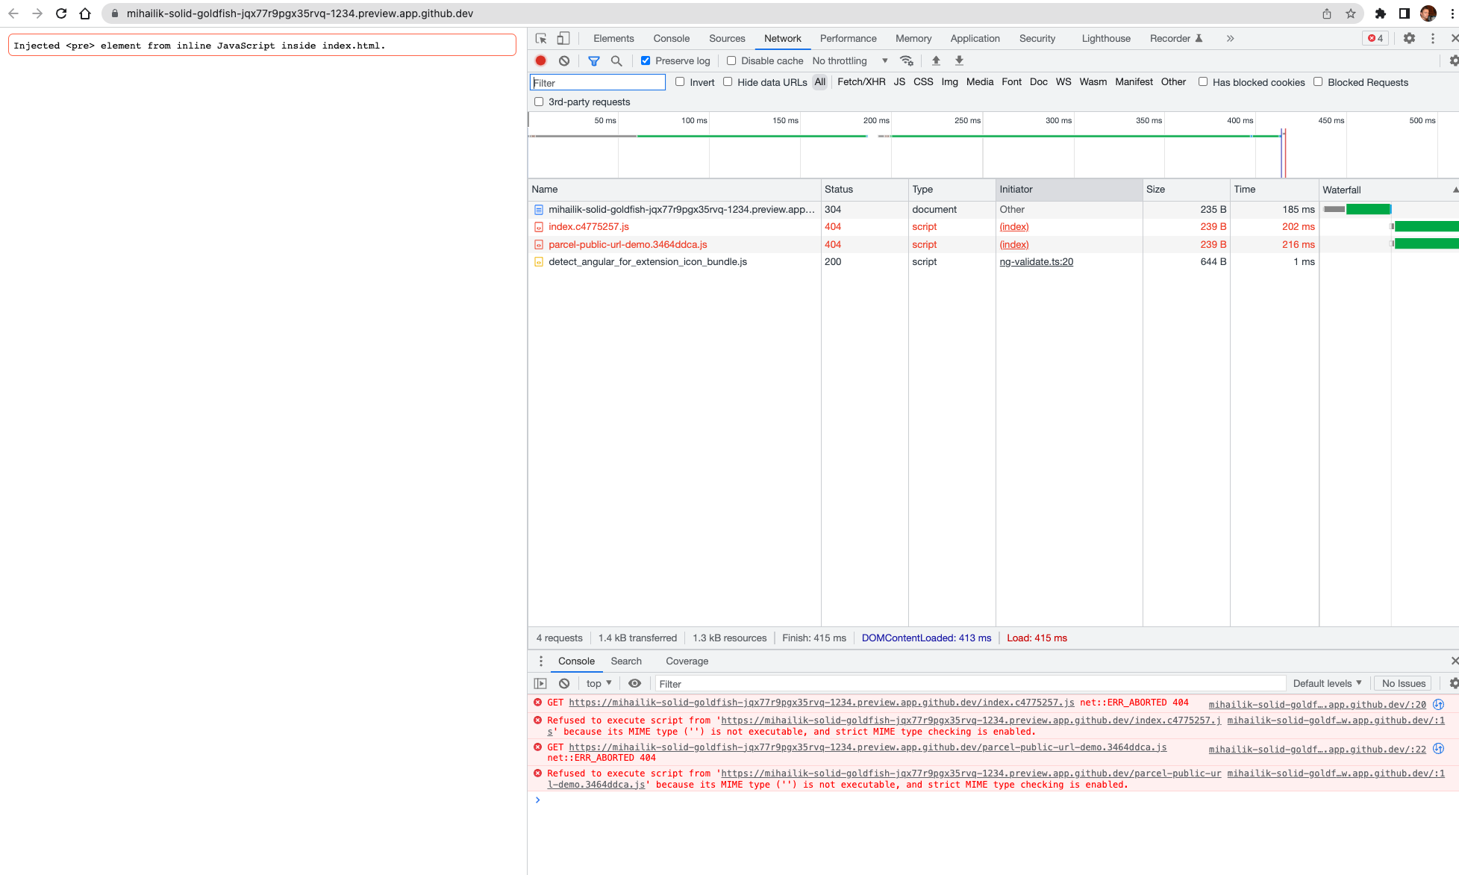Open network search with the magnifier icon
The height and width of the screenshot is (875, 1459).
pyautogui.click(x=616, y=60)
